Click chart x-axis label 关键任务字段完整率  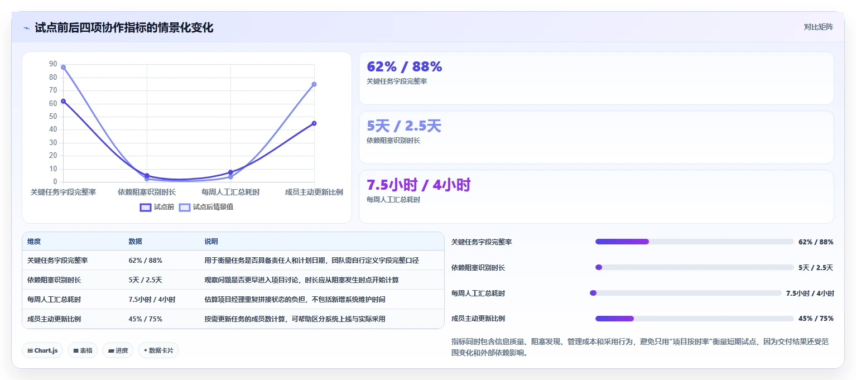point(63,192)
